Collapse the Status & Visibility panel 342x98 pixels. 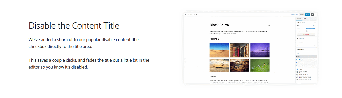[x=315, y=22]
